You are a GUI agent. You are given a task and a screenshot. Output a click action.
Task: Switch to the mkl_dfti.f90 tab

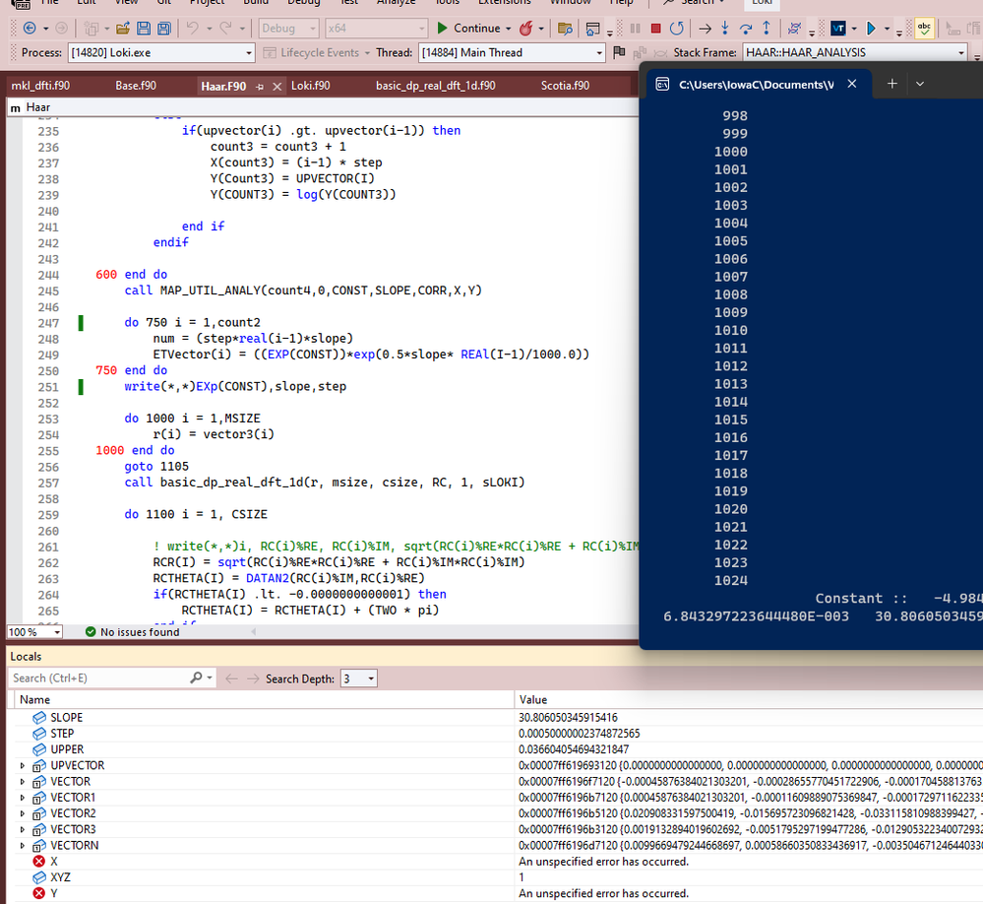pos(40,86)
